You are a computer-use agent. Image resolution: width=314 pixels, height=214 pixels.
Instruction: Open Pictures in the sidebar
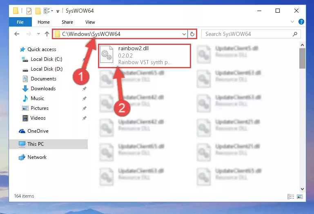coord(40,108)
